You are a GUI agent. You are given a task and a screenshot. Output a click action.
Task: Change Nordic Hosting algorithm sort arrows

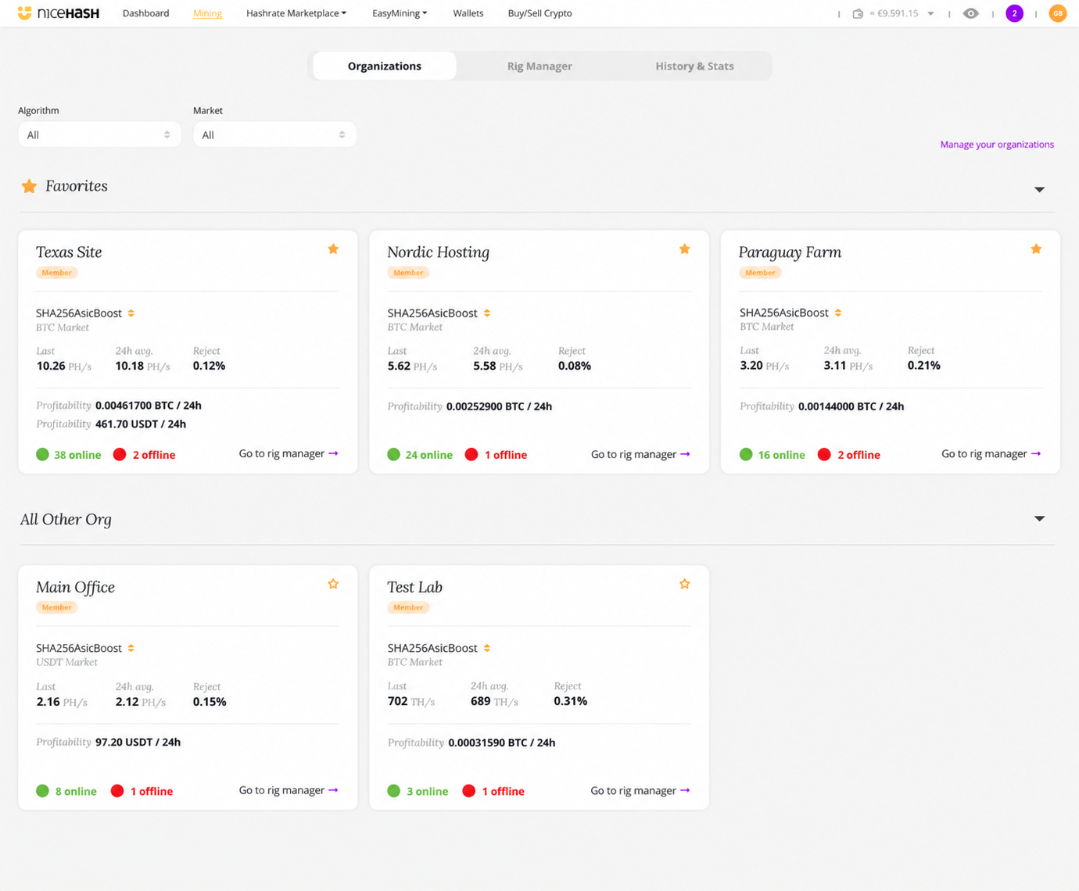[x=487, y=313]
